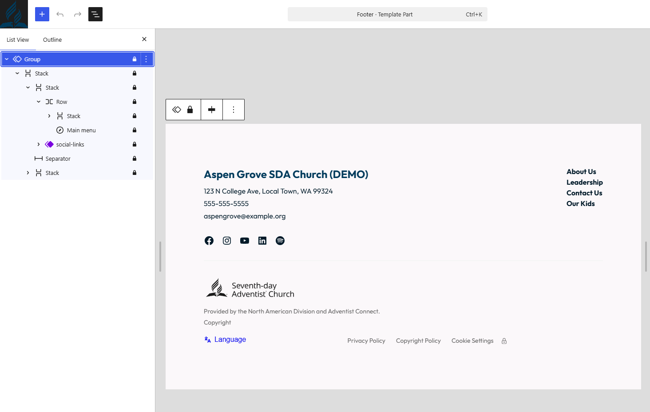Expand the social-links block
The width and height of the screenshot is (650, 412).
pyautogui.click(x=39, y=144)
